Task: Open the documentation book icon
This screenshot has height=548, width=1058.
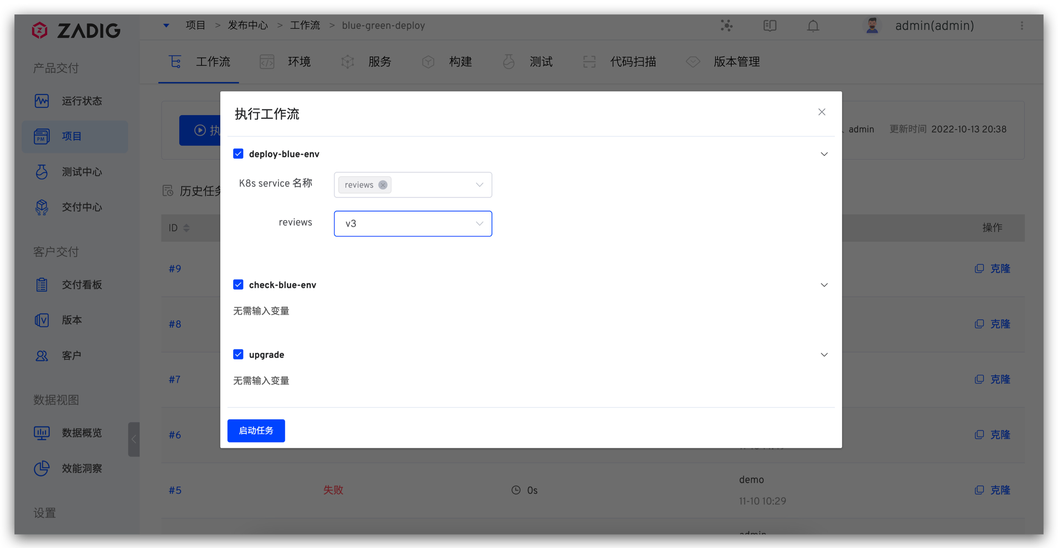Action: tap(770, 26)
